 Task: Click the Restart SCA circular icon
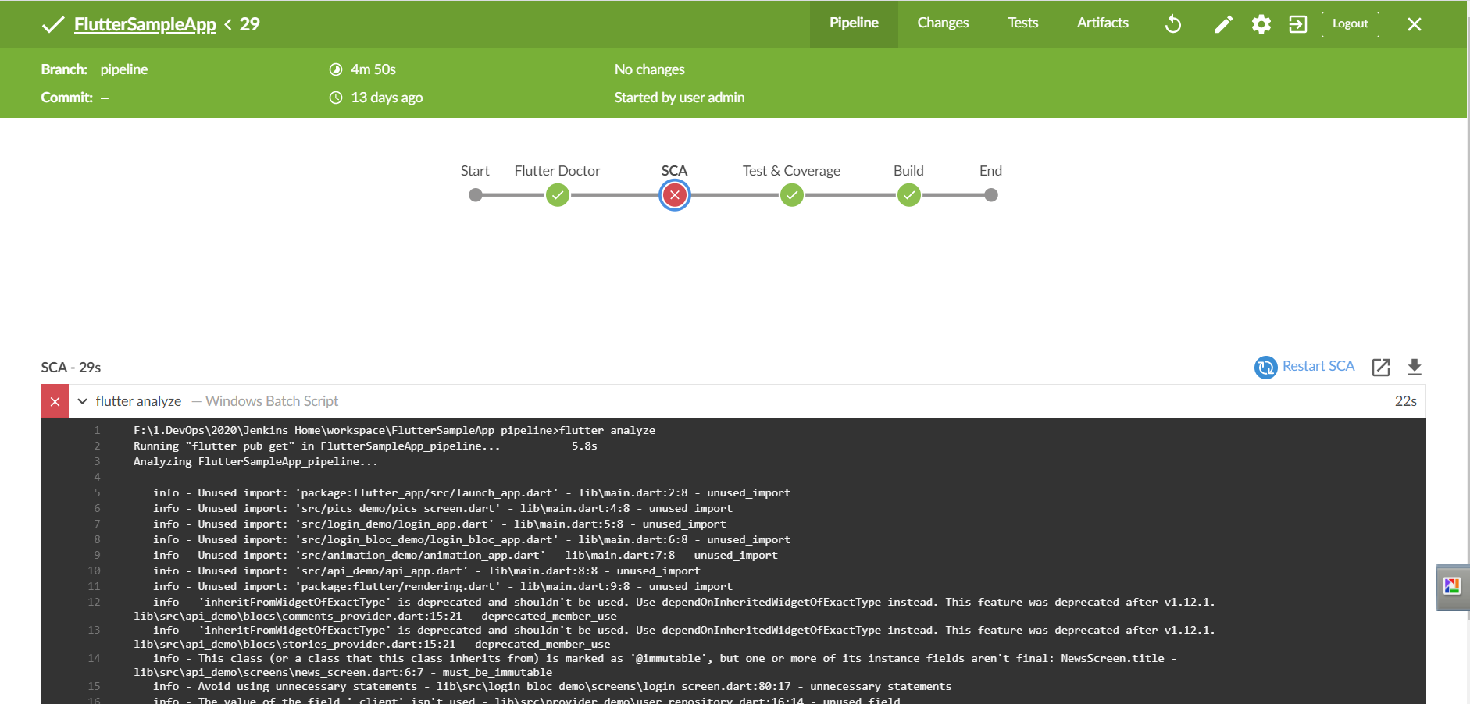point(1265,367)
